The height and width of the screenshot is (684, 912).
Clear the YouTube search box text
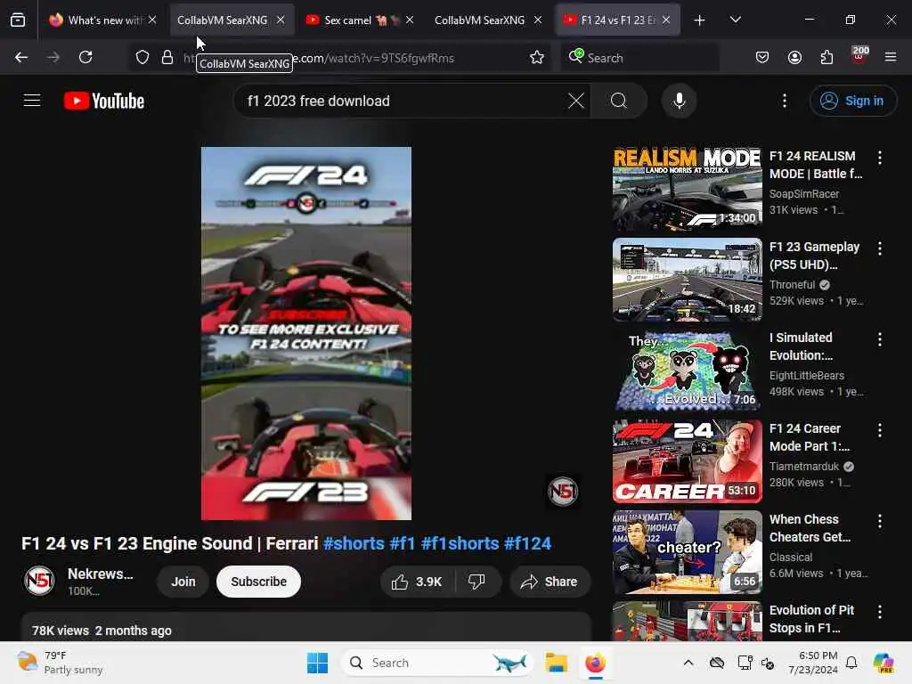tap(576, 101)
